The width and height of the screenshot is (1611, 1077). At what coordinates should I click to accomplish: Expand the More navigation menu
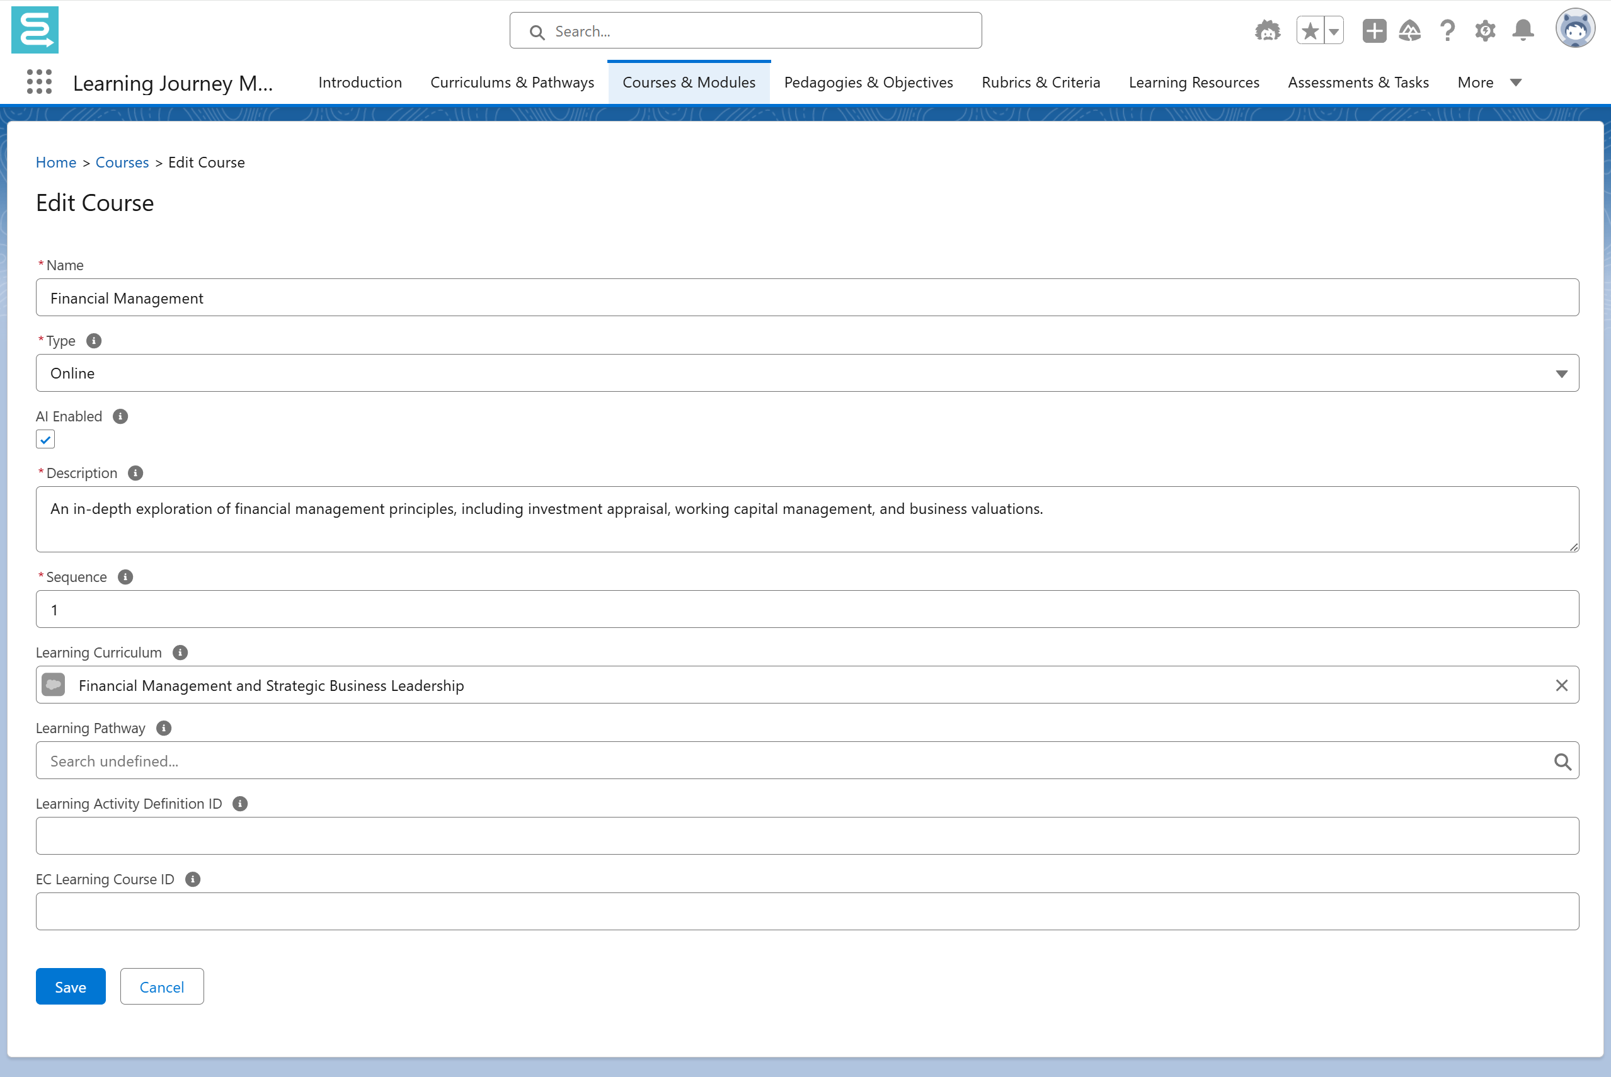1489,83
